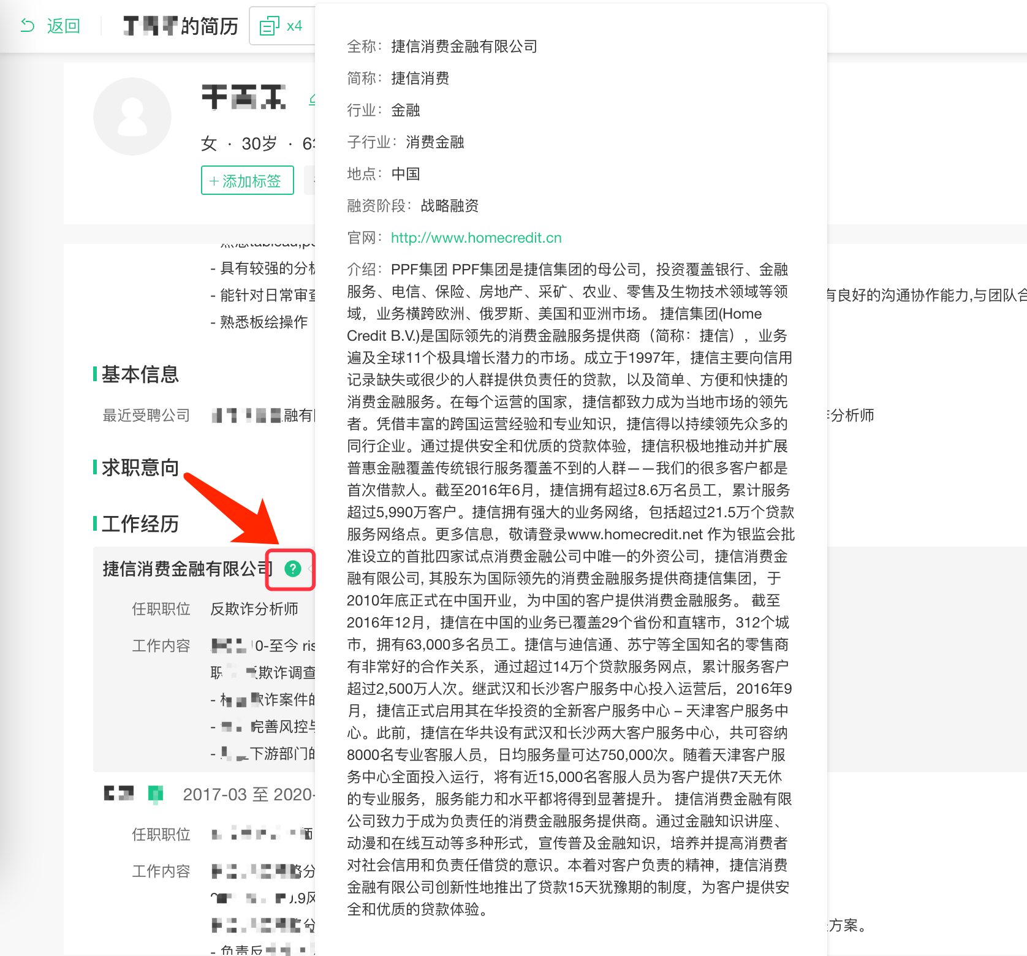Viewport: 1027px width, 956px height.
Task: Click the 捷信消费金融有限公司 company heading
Action: pyautogui.click(x=188, y=569)
